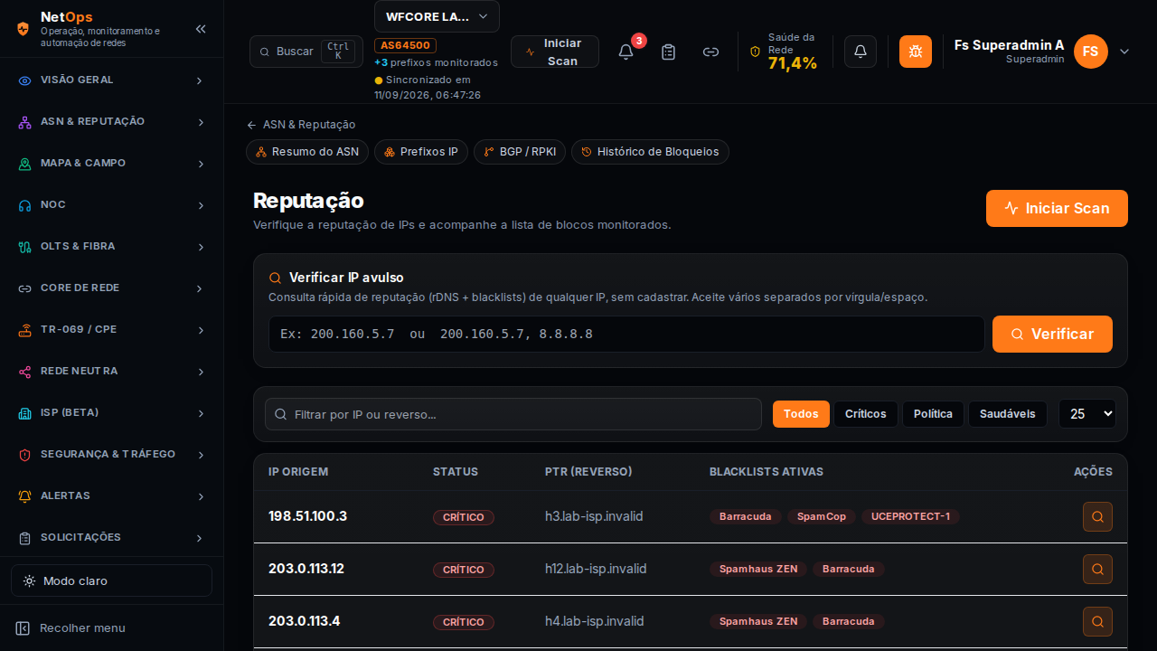The image size is (1157, 651).
Task: Expand ASN & Reputação menu section
Action: (x=111, y=122)
